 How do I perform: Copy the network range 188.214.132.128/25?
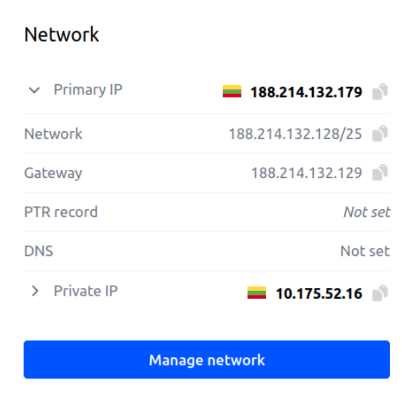(x=380, y=134)
